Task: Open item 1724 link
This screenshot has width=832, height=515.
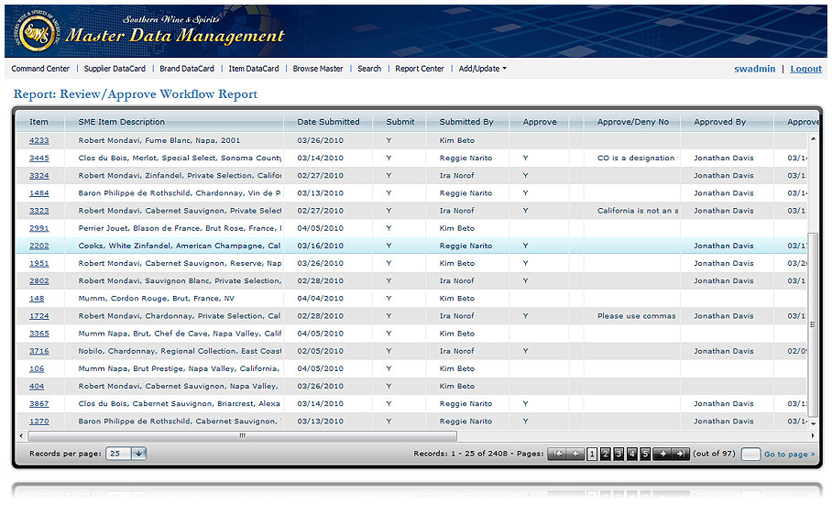Action: 38,316
